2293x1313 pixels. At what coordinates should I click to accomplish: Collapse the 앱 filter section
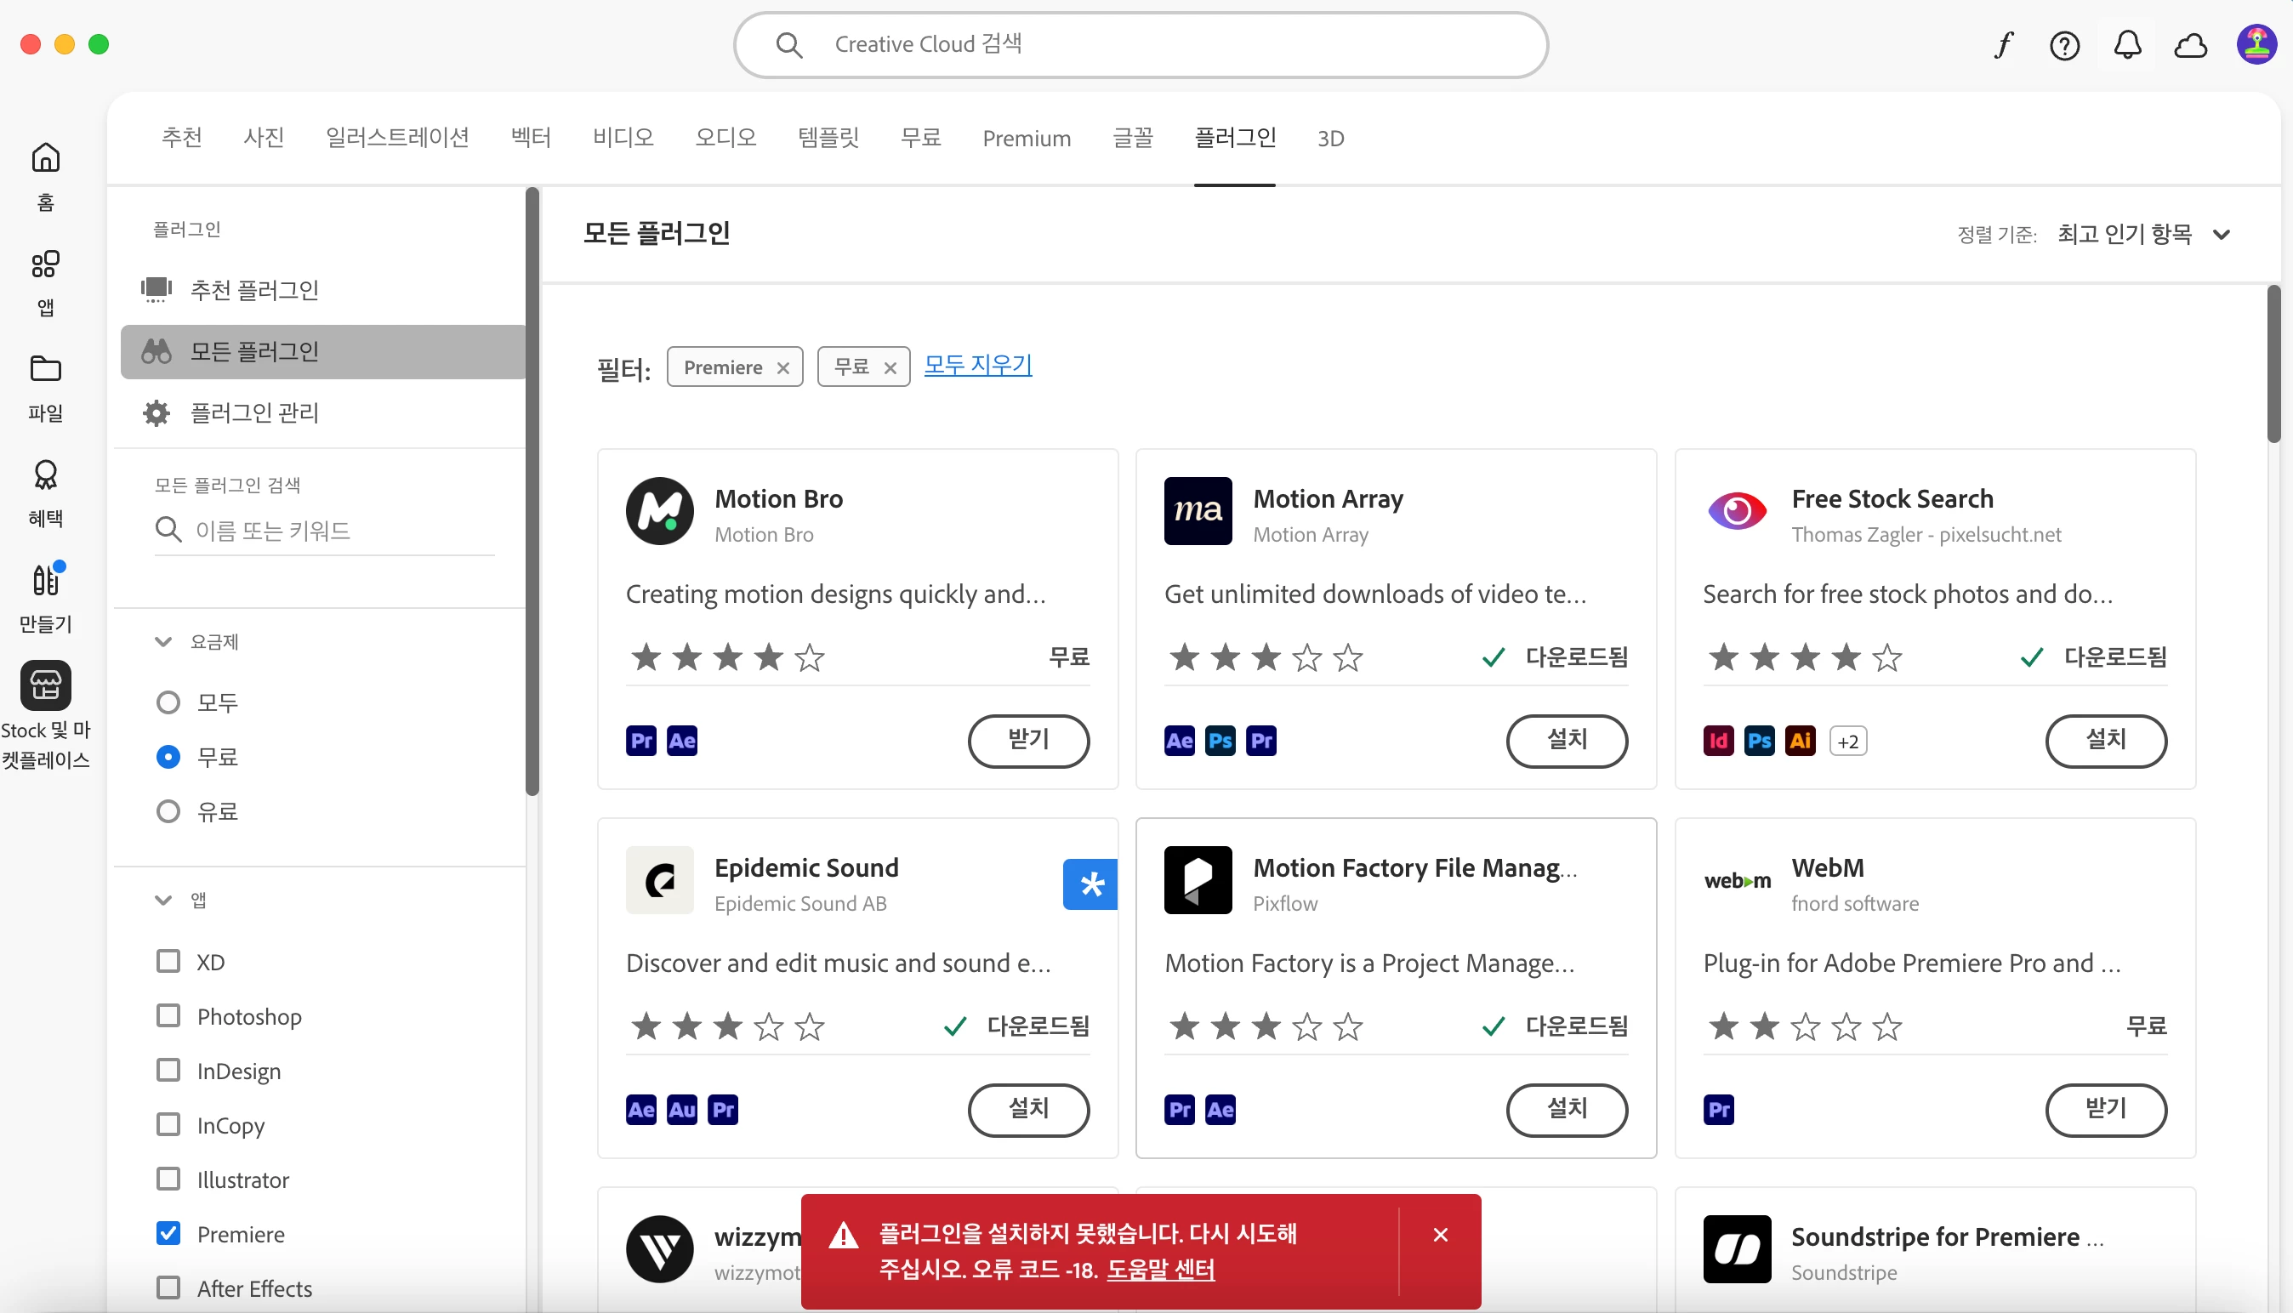(x=163, y=900)
